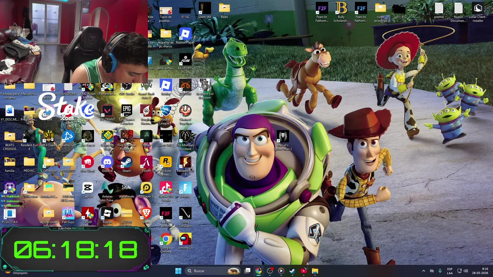Select the 'ESTUDIOS' folder shortcut

click(68, 165)
